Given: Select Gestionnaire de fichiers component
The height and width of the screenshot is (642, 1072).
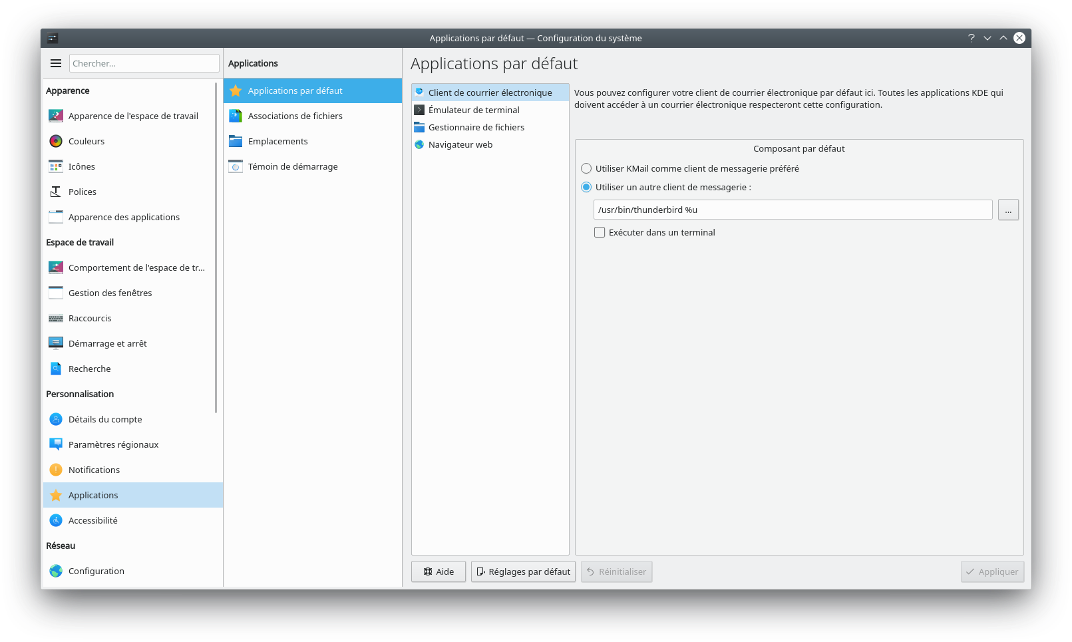Looking at the screenshot, I should click(x=476, y=127).
